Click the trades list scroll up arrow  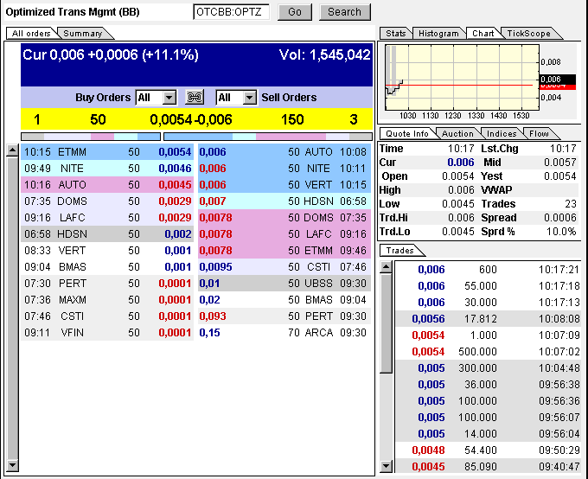386,267
